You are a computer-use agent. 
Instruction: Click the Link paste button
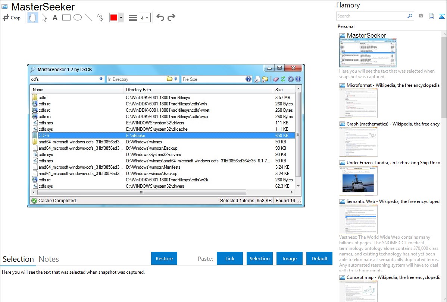click(x=230, y=258)
